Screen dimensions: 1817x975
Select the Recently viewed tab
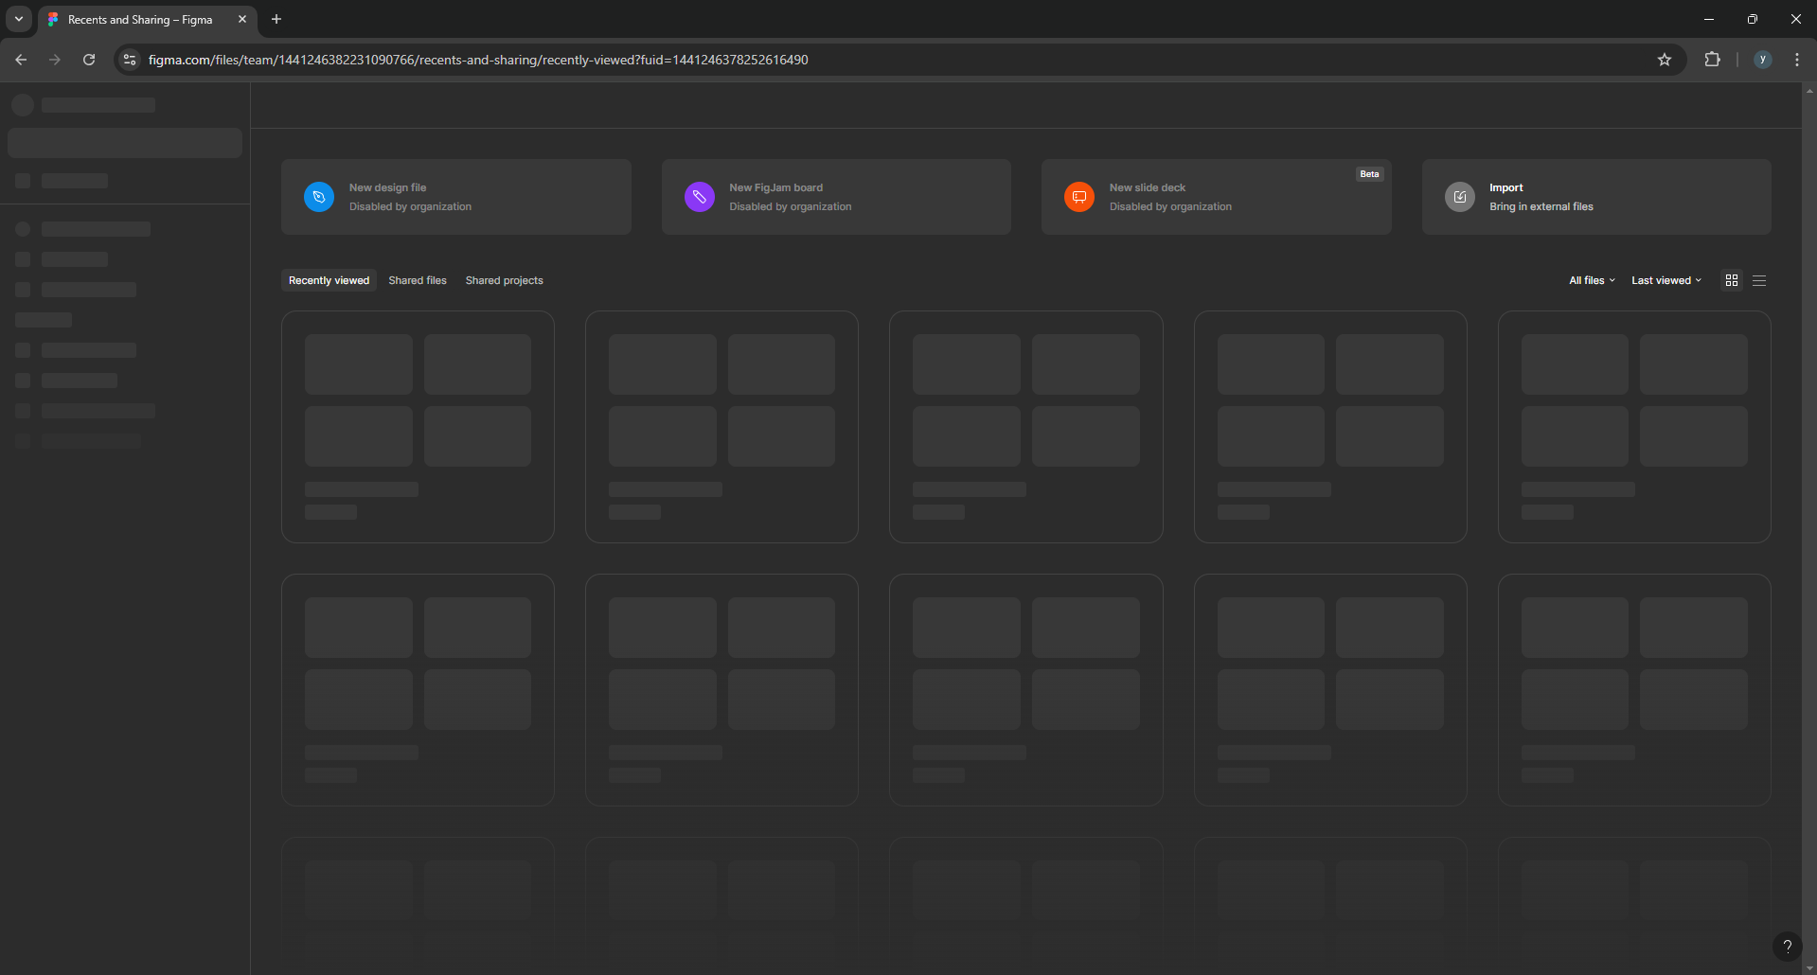pyautogui.click(x=329, y=280)
